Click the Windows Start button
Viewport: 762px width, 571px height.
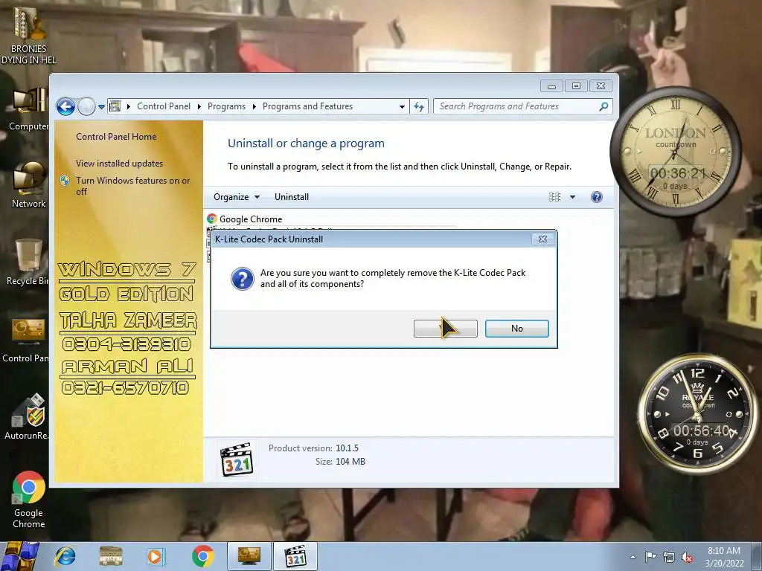(19, 556)
